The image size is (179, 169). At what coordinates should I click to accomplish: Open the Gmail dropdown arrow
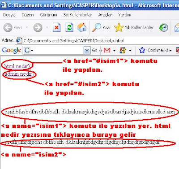point(114,51)
